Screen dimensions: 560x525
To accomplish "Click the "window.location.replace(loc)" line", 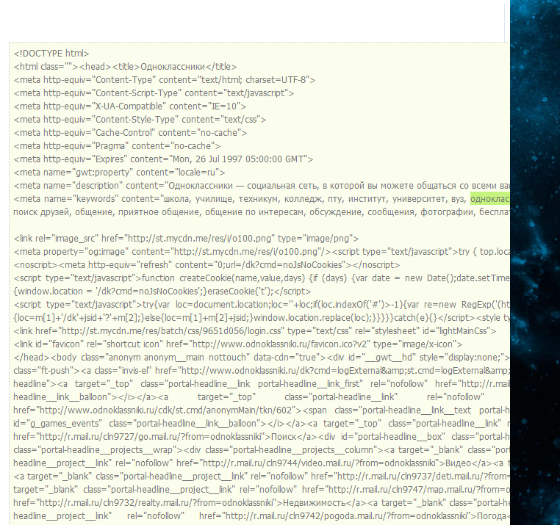I will [x=262, y=318].
